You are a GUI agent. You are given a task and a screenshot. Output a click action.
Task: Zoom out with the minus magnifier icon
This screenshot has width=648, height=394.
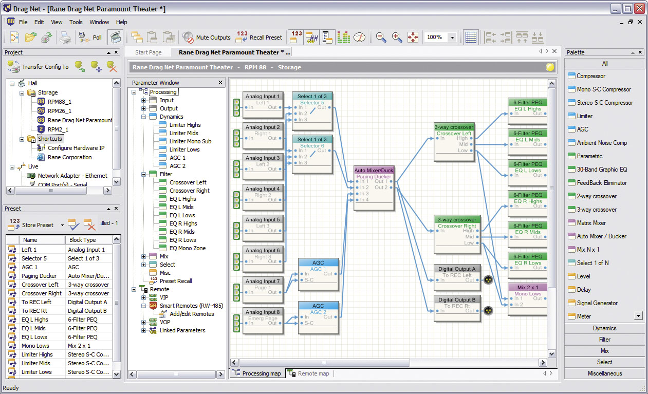(x=381, y=37)
